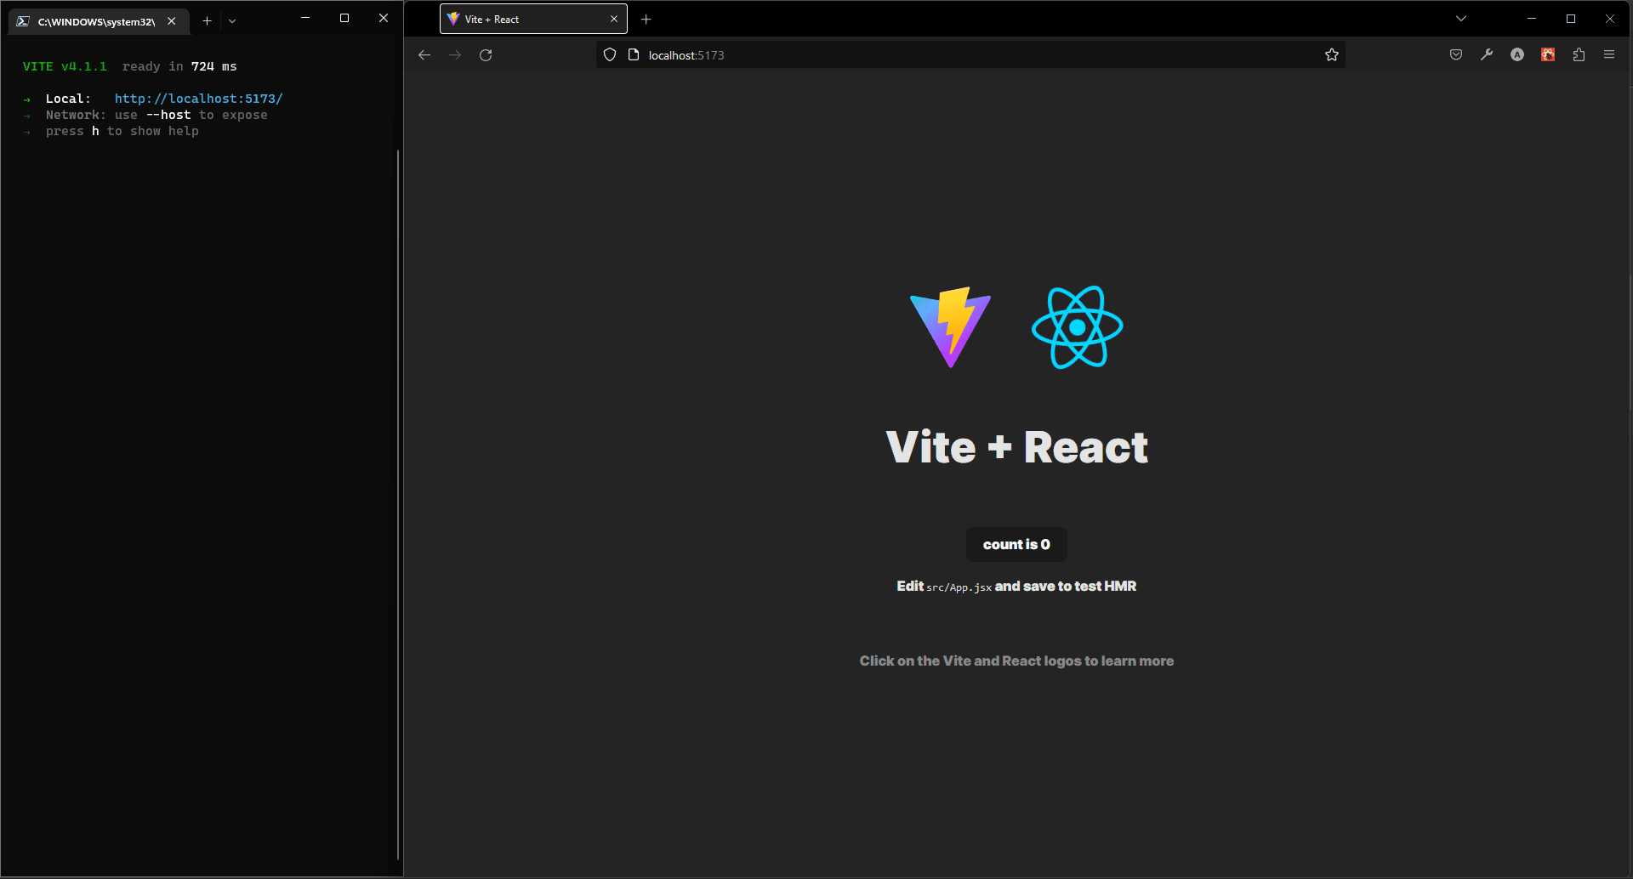Reload the localhost page

486,55
